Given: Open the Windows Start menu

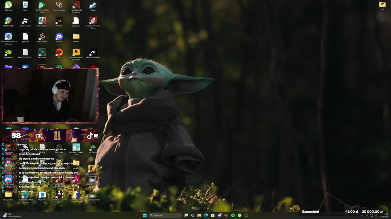Looking at the screenshot, I should pos(145,215).
